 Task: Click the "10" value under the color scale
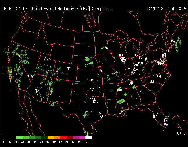pos(10,142)
